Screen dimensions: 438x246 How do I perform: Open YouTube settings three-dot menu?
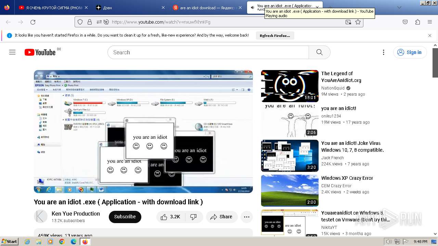point(384,52)
